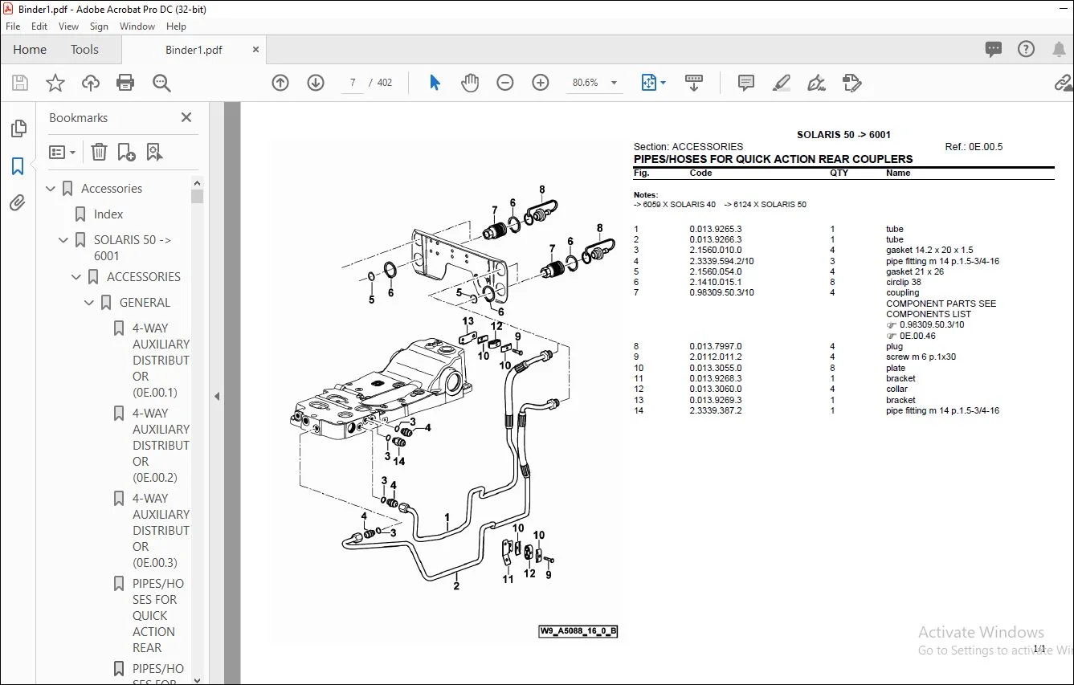Toggle the Bookmarks panel icon in sidebar

pyautogui.click(x=18, y=166)
